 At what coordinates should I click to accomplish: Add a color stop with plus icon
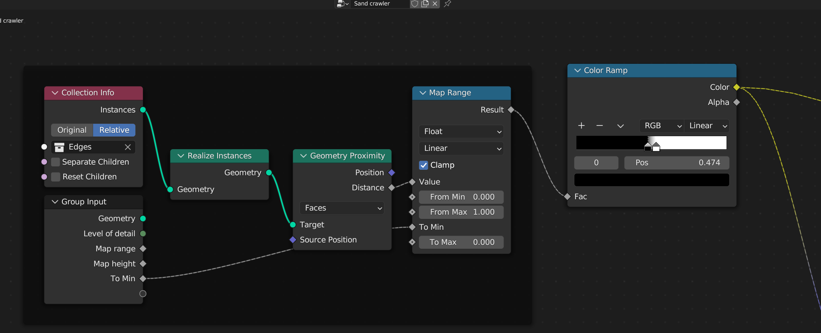pos(581,126)
